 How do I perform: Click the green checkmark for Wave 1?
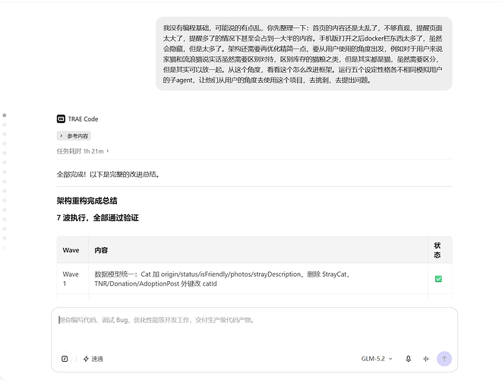coord(438,279)
